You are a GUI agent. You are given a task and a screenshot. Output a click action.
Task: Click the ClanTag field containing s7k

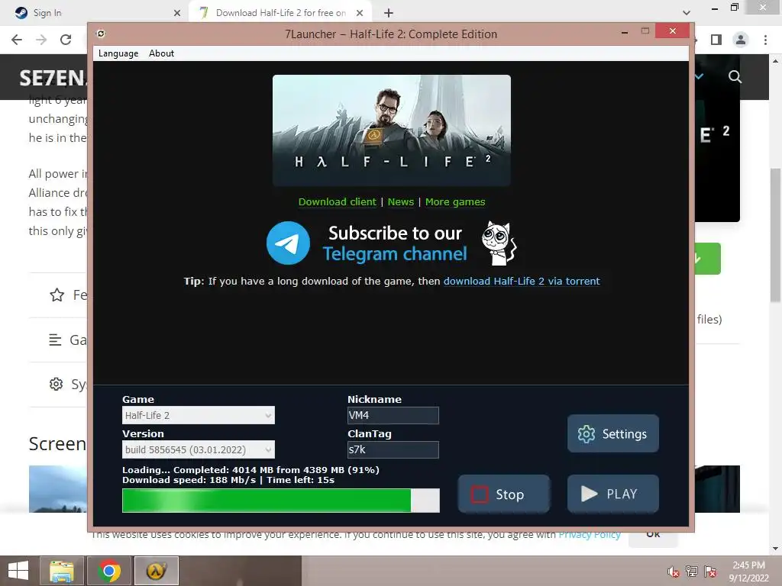click(x=393, y=449)
